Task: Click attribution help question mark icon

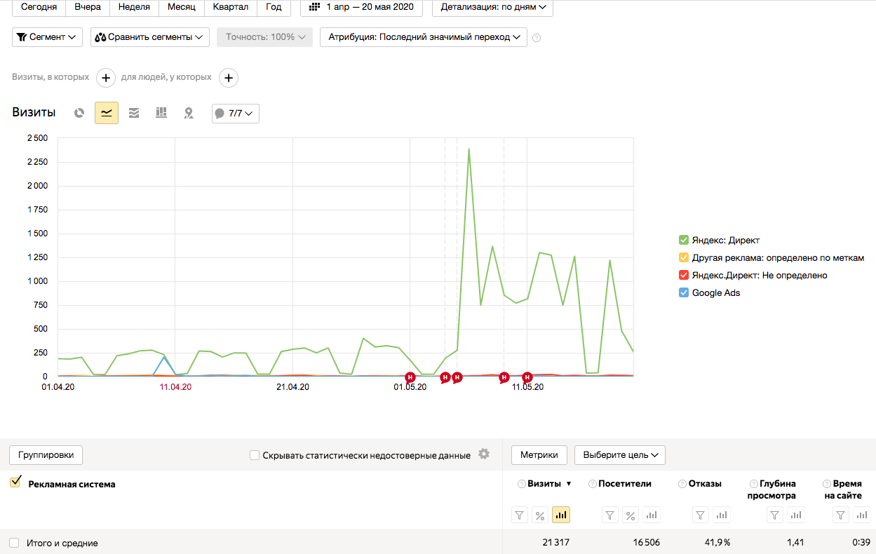Action: tap(537, 38)
